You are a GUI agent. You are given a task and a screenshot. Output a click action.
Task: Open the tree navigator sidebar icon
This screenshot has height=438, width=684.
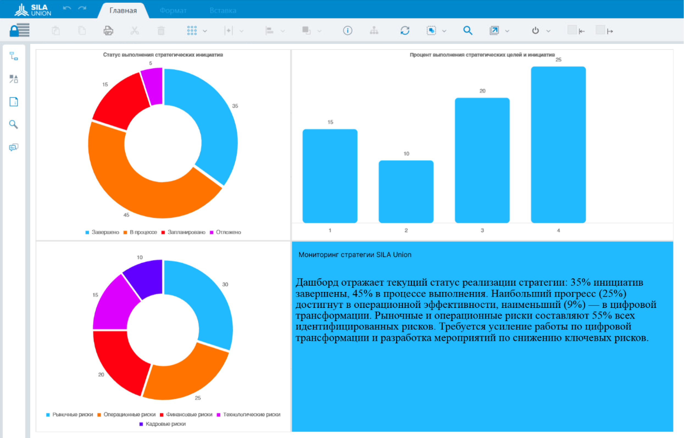coord(13,56)
